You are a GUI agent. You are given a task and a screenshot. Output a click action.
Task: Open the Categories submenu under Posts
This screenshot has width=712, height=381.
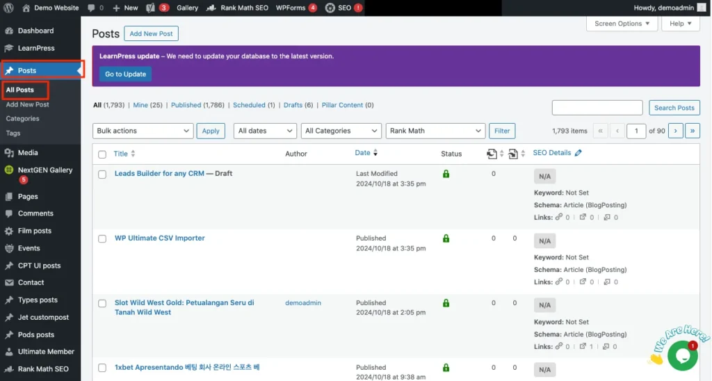point(22,119)
